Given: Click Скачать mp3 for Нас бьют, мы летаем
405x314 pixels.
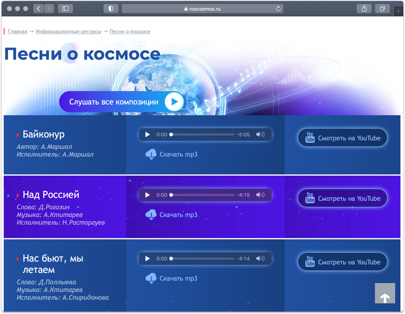Looking at the screenshot, I should coord(172,278).
